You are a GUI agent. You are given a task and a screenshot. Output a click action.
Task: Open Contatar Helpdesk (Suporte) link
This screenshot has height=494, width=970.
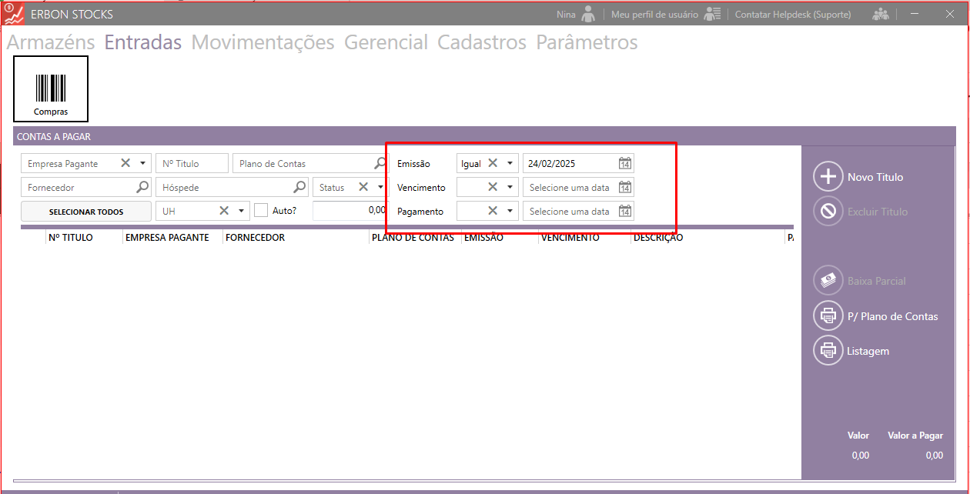792,15
